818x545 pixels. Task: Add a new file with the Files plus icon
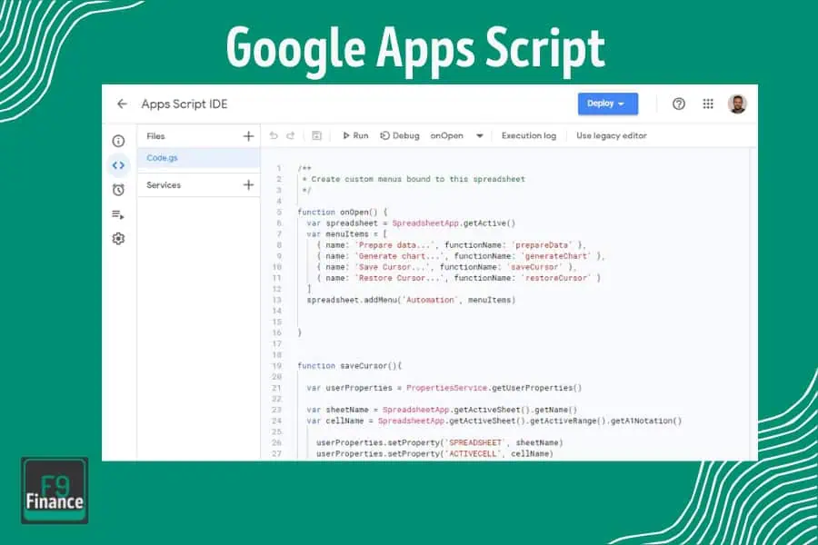pyautogui.click(x=247, y=135)
